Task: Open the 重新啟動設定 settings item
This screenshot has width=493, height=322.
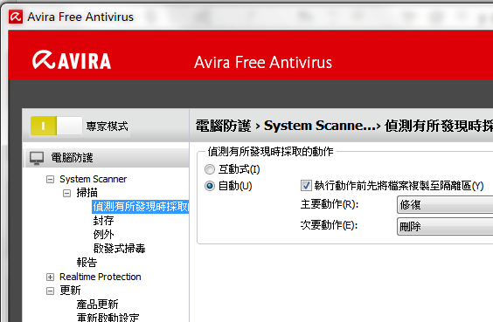Action: tap(108, 317)
